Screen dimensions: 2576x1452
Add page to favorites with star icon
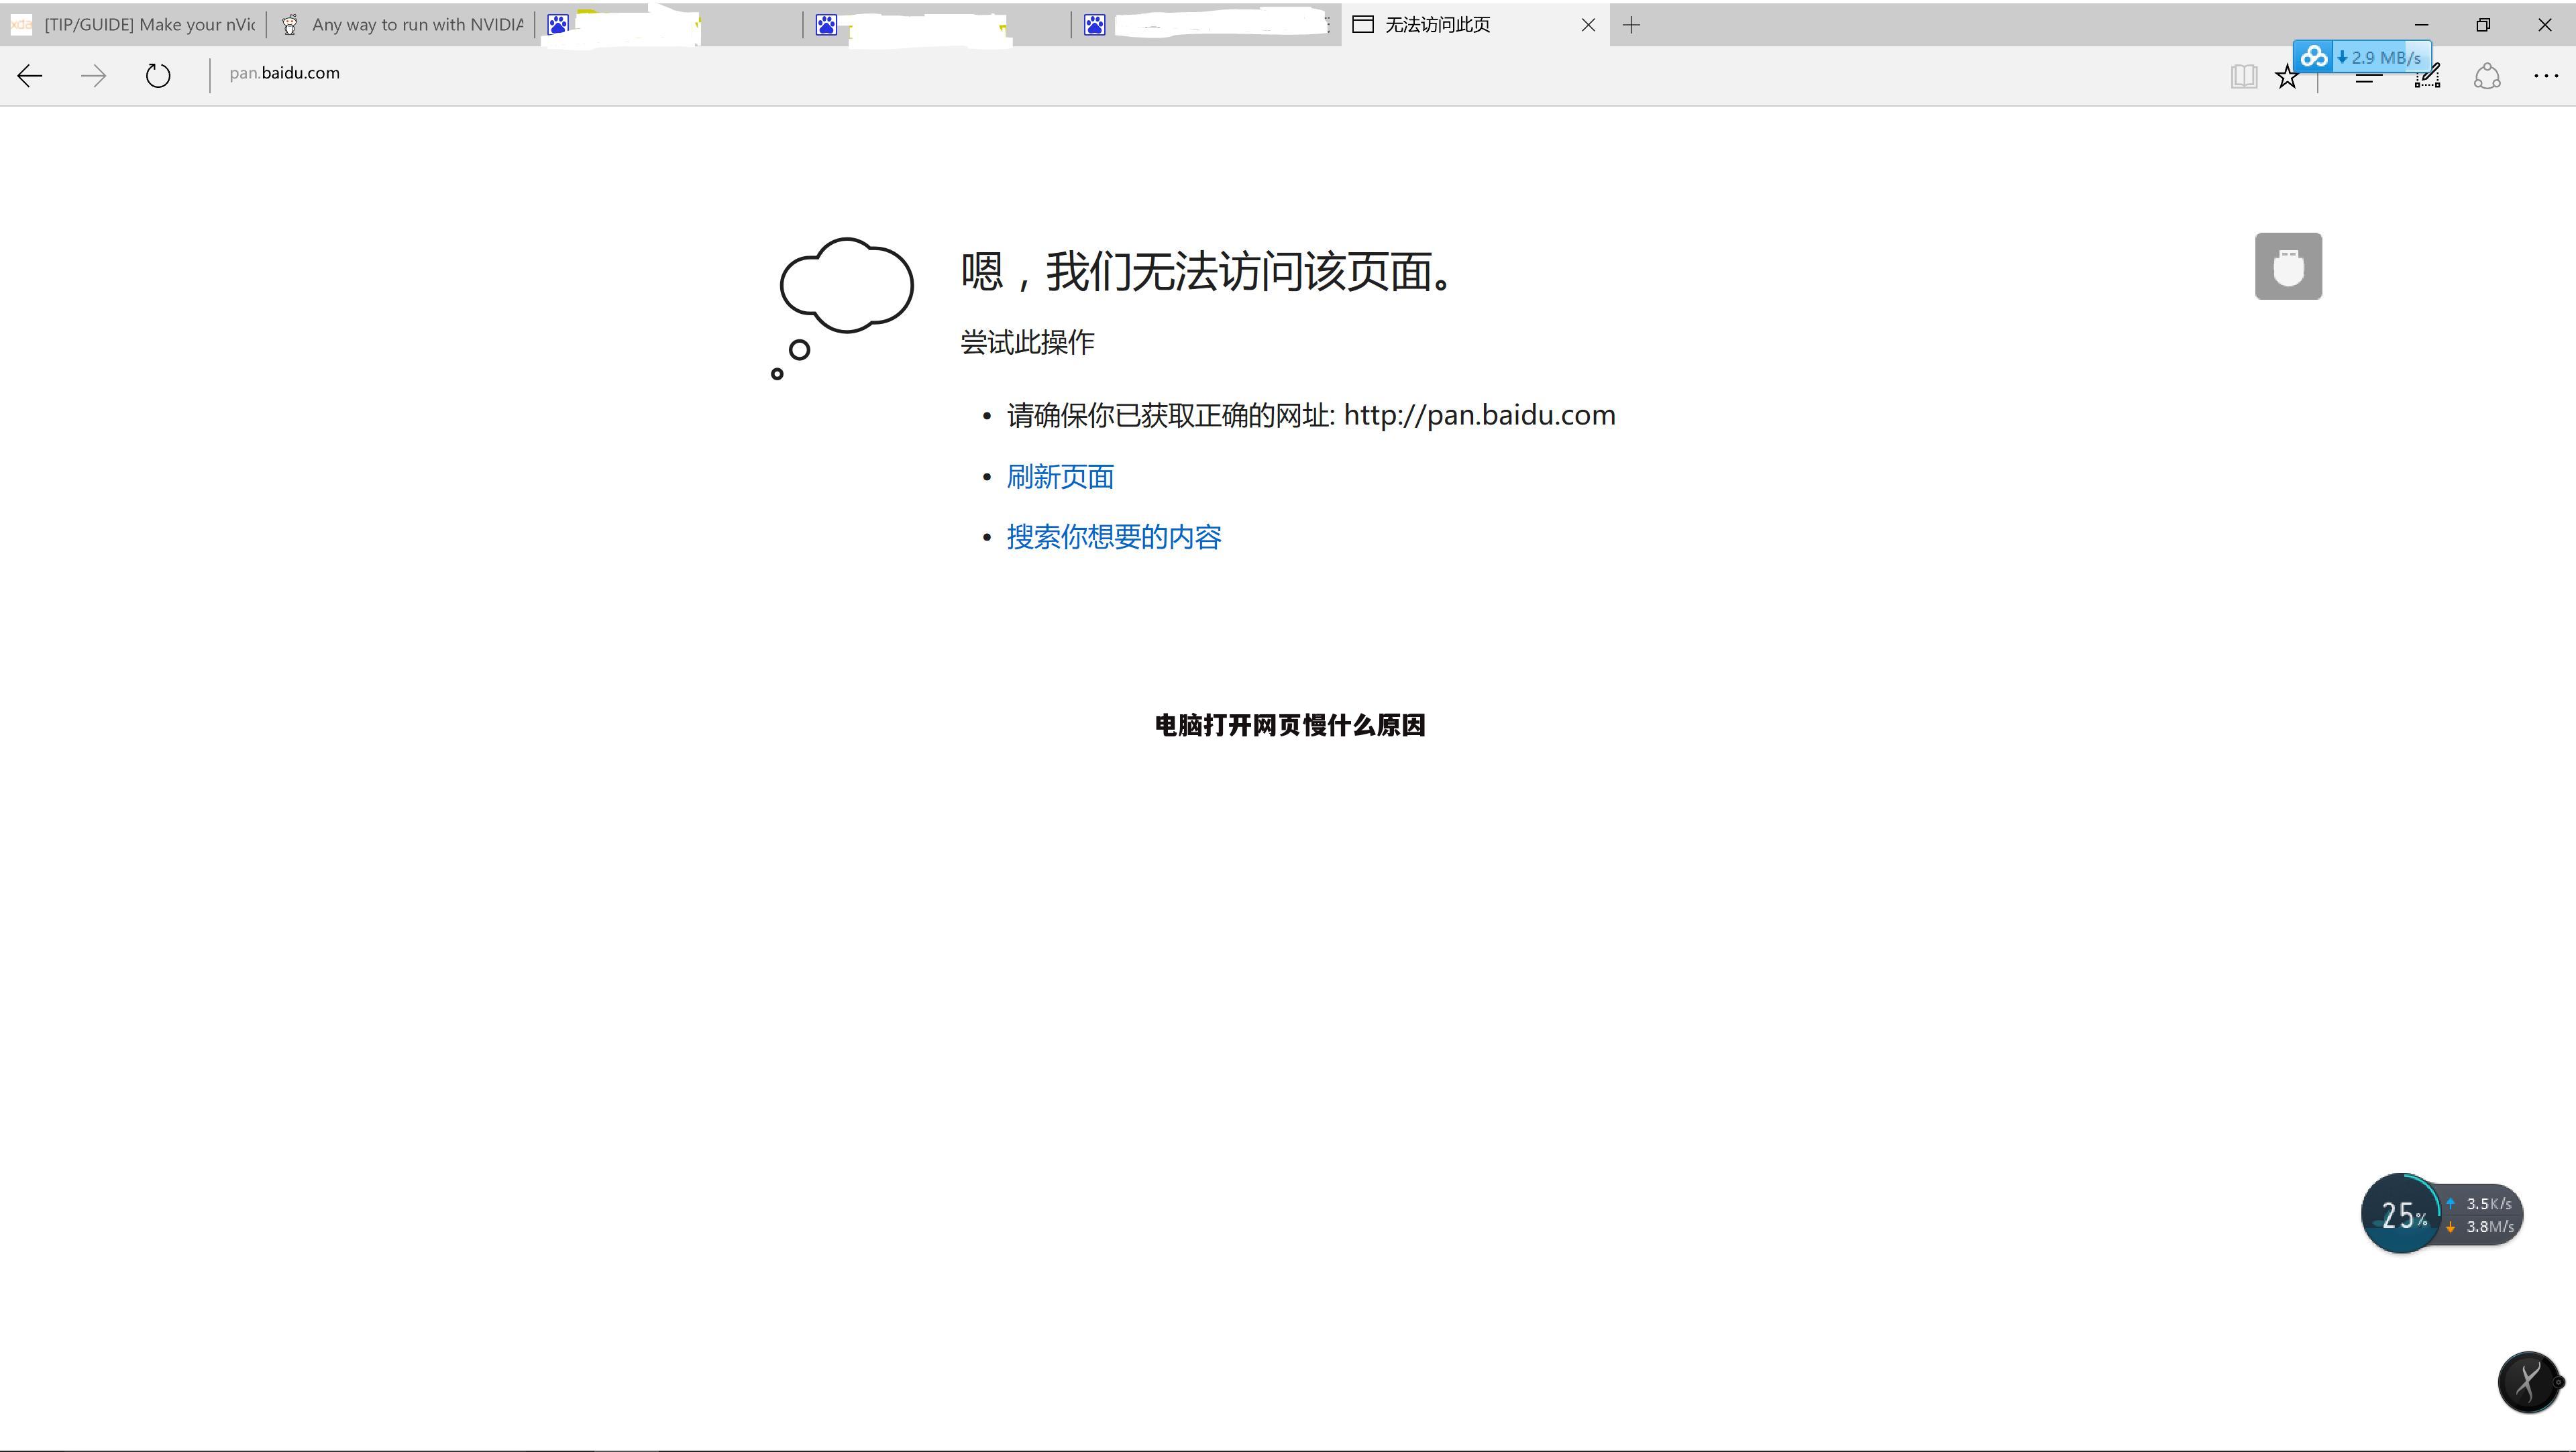[x=2287, y=77]
